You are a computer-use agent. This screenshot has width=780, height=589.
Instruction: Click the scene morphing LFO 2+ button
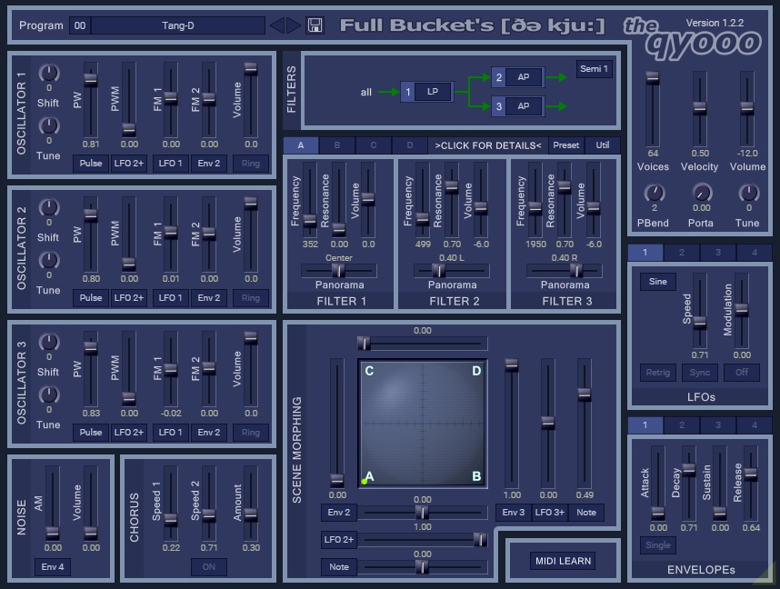(339, 540)
